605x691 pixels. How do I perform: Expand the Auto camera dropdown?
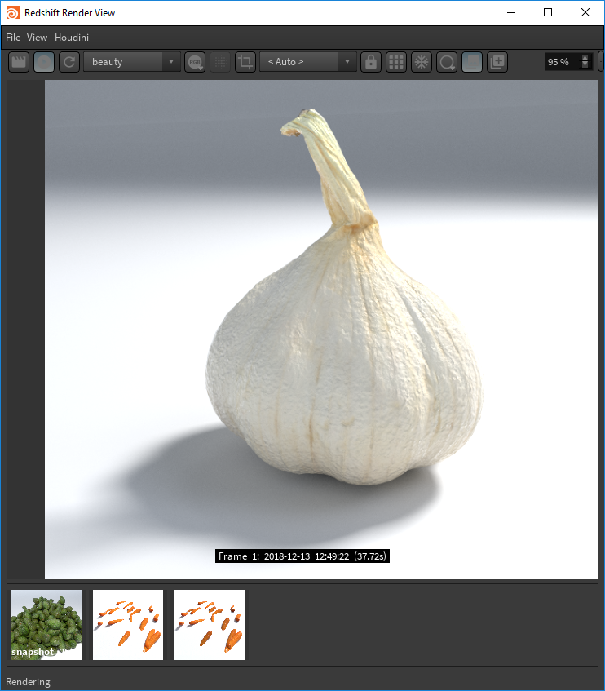307,62
